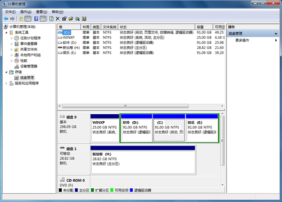Select the WINXP volume row in list

coord(68,37)
